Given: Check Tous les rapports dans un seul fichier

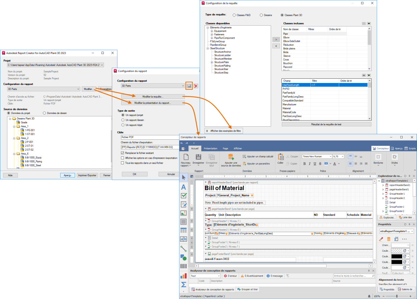Looking at the screenshot, I should tap(122, 163).
